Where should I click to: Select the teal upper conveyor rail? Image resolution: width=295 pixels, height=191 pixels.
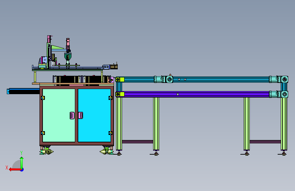(221, 79)
